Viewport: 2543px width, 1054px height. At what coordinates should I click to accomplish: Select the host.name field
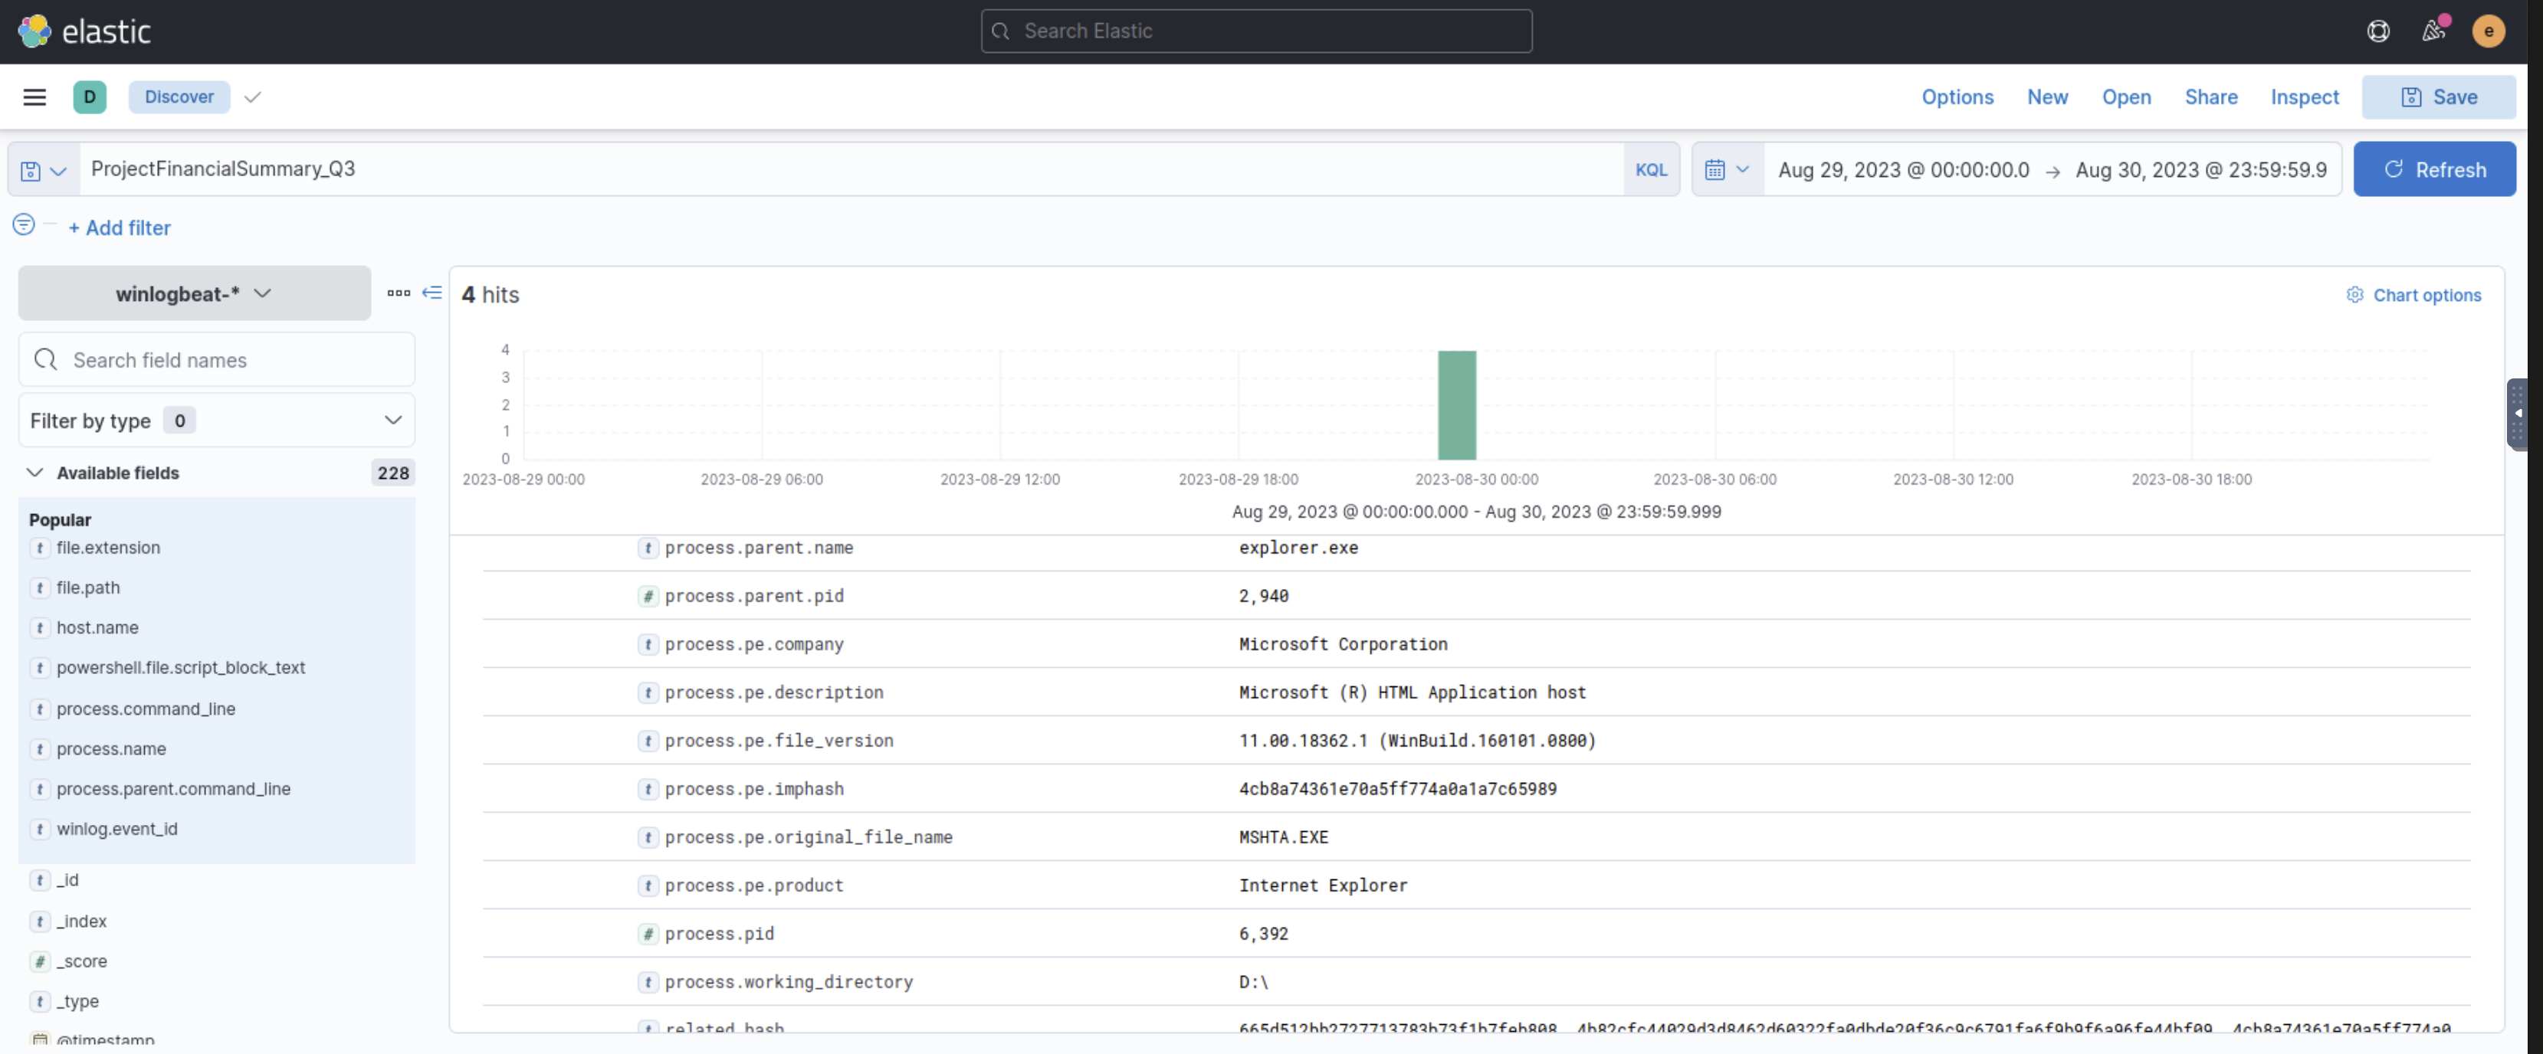coord(97,627)
